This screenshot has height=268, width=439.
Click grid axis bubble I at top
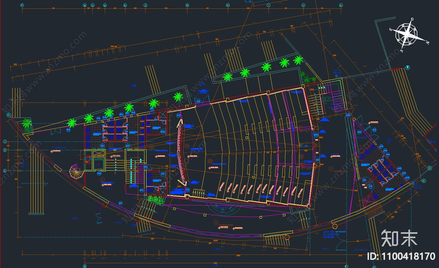tap(268, 5)
